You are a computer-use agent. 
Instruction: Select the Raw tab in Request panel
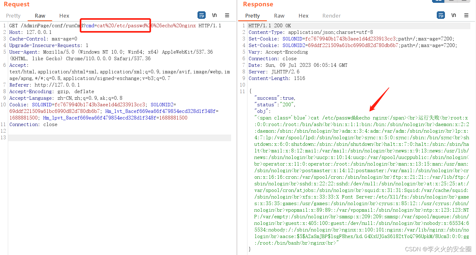tap(40, 16)
